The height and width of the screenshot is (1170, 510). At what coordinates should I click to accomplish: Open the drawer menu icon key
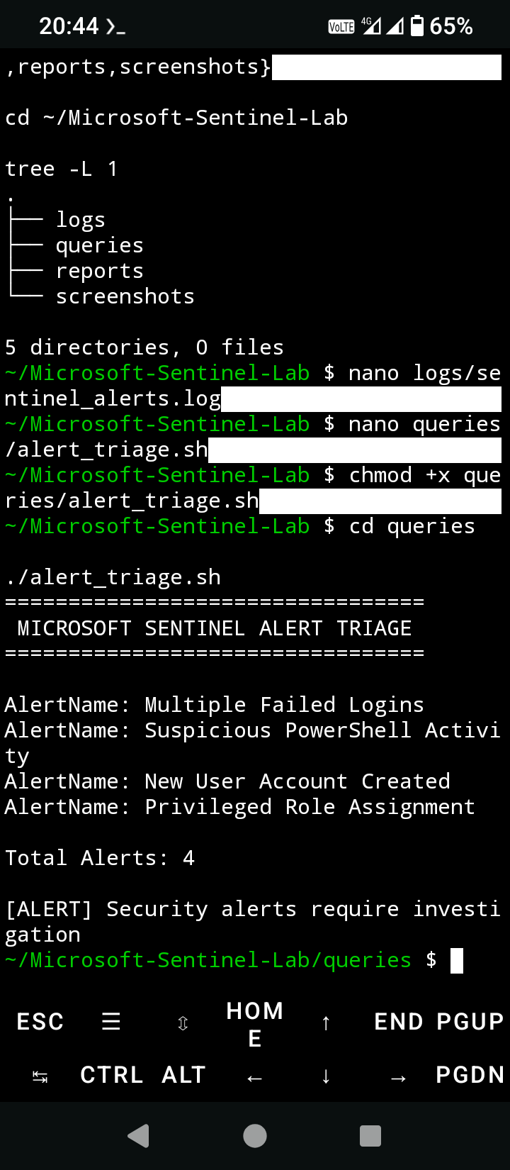(111, 1022)
